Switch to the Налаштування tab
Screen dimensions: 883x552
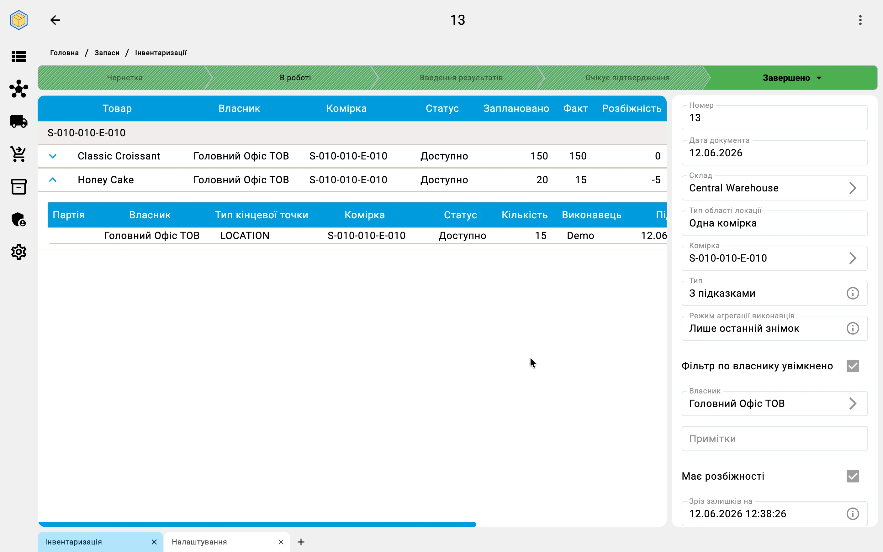point(226,542)
